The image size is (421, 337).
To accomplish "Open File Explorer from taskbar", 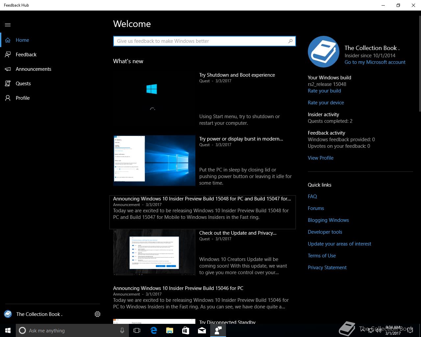I will click(169, 330).
